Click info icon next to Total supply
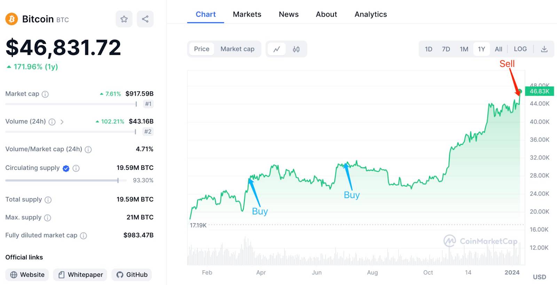Screen dimensions: 557x285 (x=48, y=200)
